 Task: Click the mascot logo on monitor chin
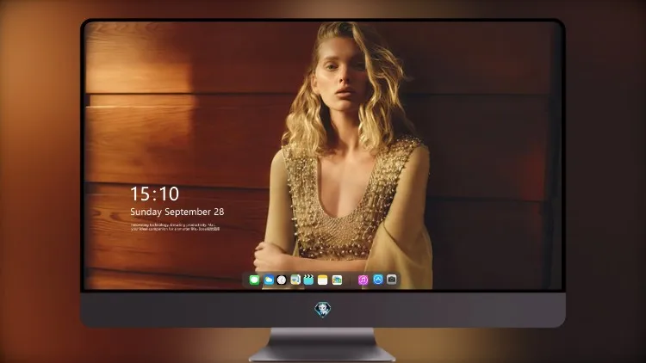323,310
